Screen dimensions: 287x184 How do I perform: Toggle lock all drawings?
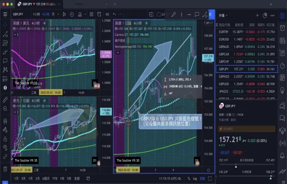pos(5,139)
